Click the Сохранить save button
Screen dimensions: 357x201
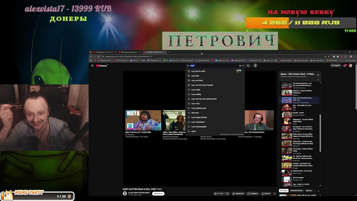click(253, 193)
